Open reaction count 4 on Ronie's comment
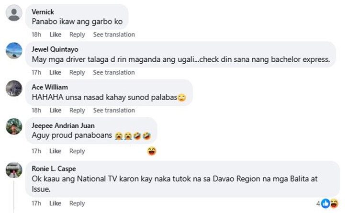Screen dimensions: 359x213 point(318,203)
